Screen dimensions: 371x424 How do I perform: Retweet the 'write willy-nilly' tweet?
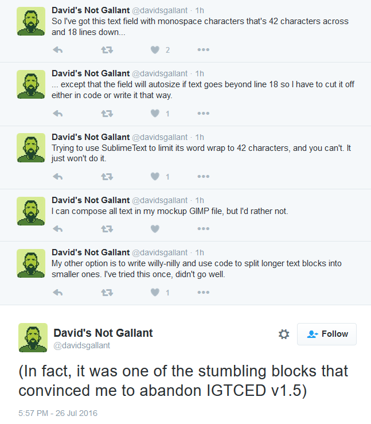point(107,293)
